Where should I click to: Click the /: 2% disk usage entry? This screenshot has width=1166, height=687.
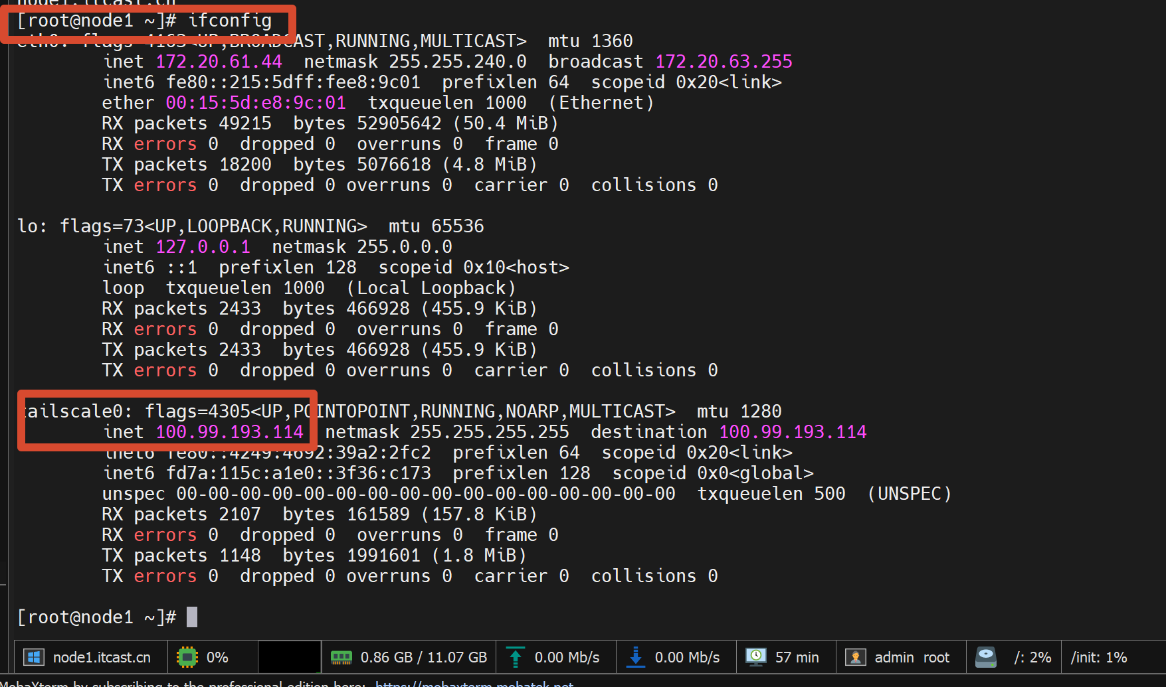tap(1032, 657)
